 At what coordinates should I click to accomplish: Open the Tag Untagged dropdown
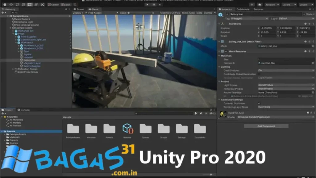tap(249, 18)
